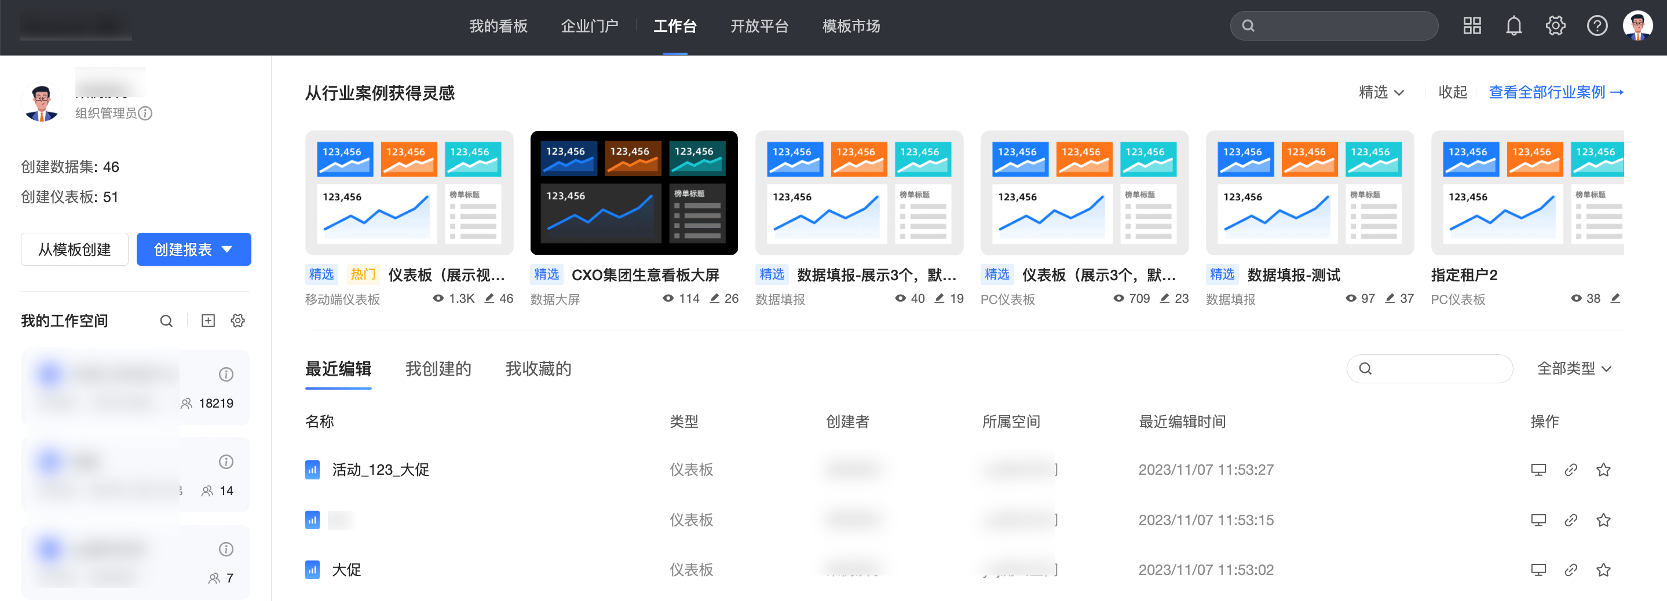Switch to 我收藏的 tab
Viewport: 1667px width, 601px height.
coord(539,369)
